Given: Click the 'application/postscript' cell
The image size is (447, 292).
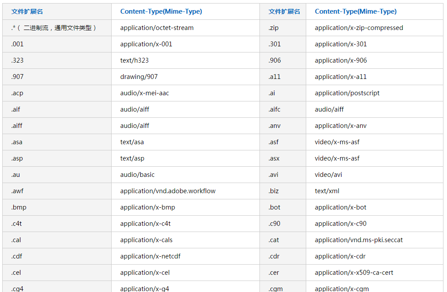Looking at the screenshot, I should [x=375, y=93].
